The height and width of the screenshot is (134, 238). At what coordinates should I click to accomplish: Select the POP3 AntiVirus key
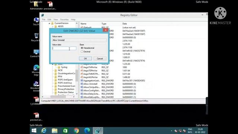[65, 83]
